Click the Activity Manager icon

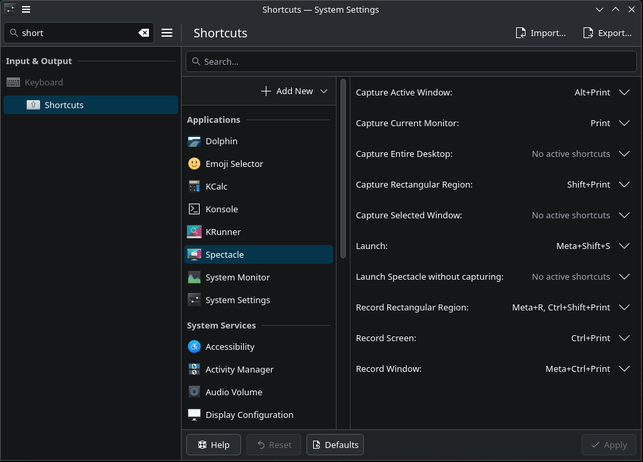point(194,369)
